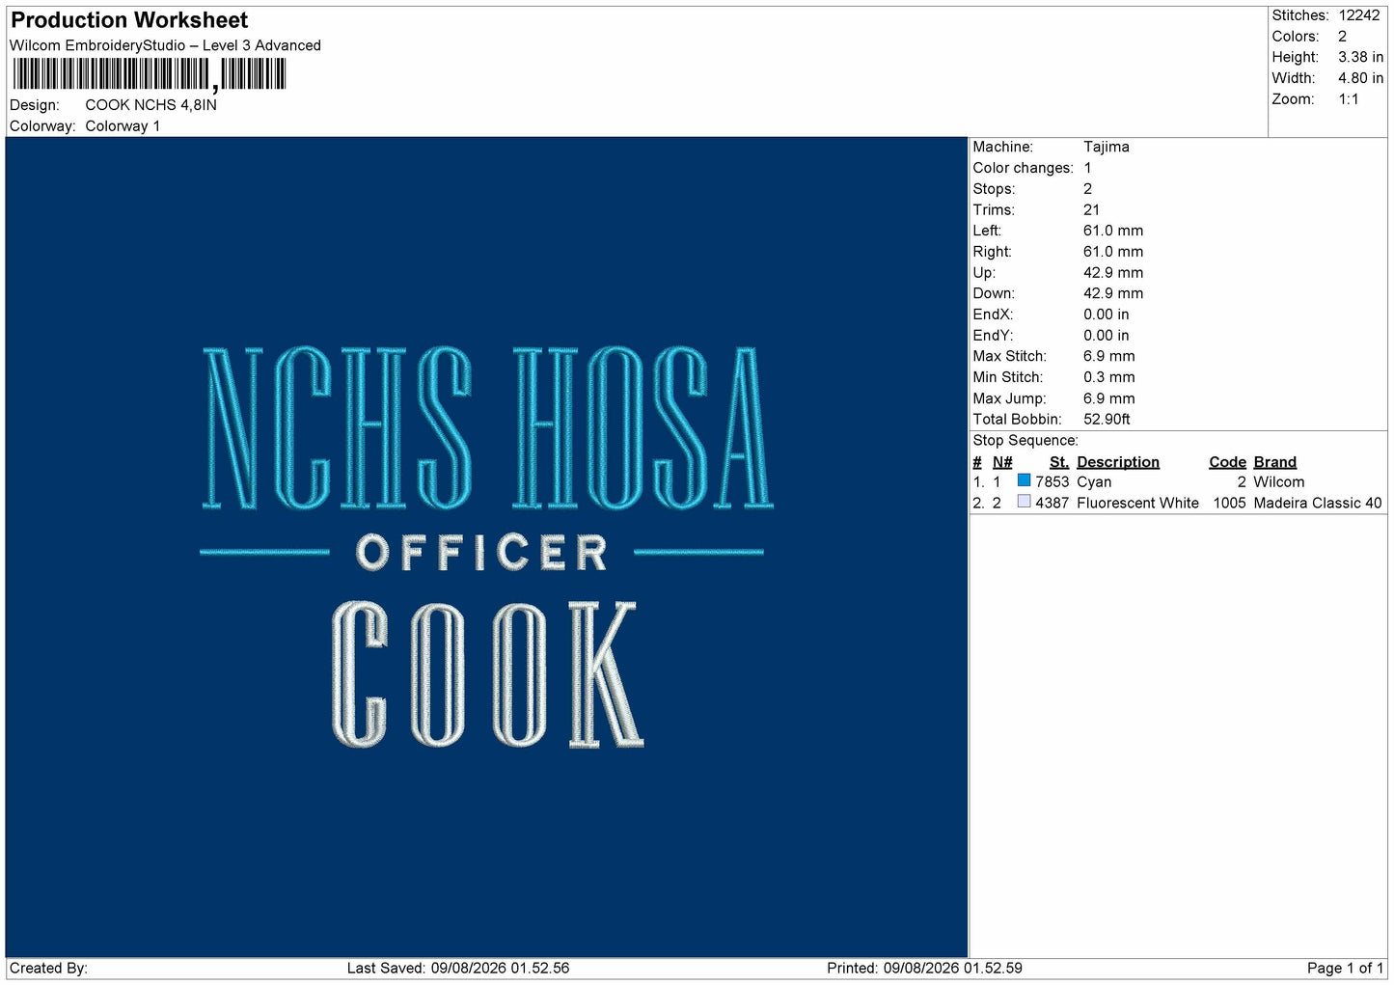Click Machine value Tajima
The width and height of the screenshot is (1394, 985).
(x=1106, y=147)
